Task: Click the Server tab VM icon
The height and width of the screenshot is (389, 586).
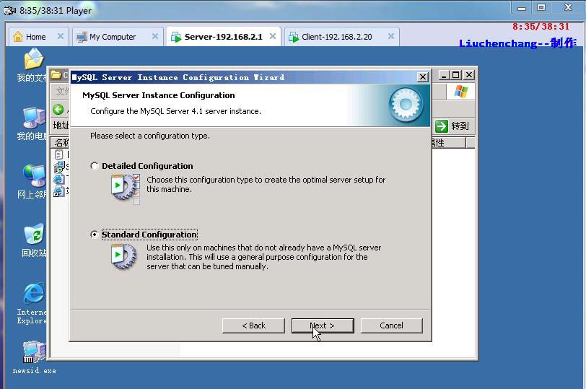Action: tap(176, 37)
